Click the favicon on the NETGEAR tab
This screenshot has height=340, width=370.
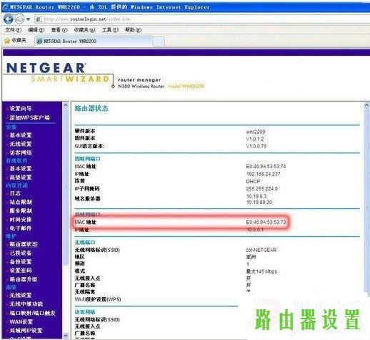tap(39, 41)
